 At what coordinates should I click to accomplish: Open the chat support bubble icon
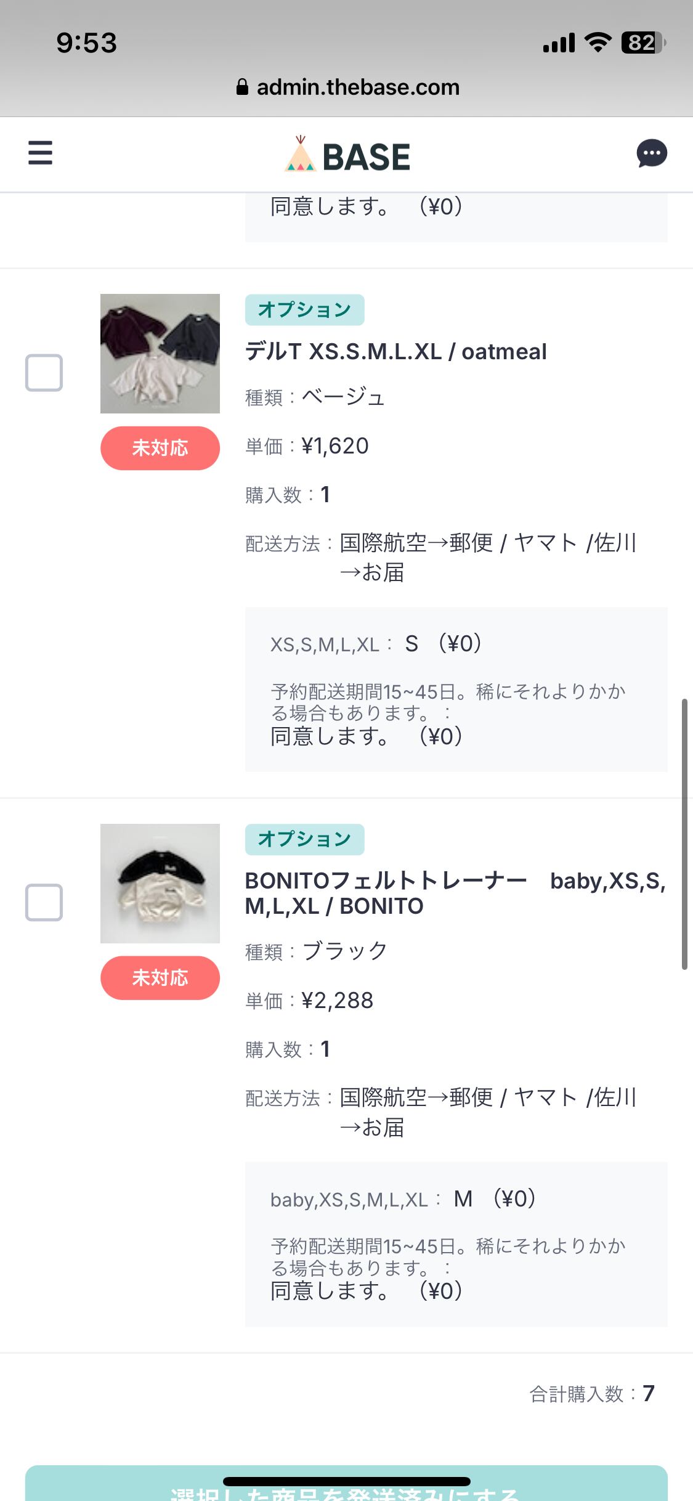pos(652,153)
